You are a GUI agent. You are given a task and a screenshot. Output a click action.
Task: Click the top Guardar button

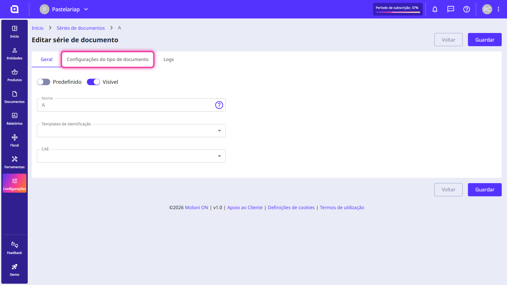(x=485, y=40)
